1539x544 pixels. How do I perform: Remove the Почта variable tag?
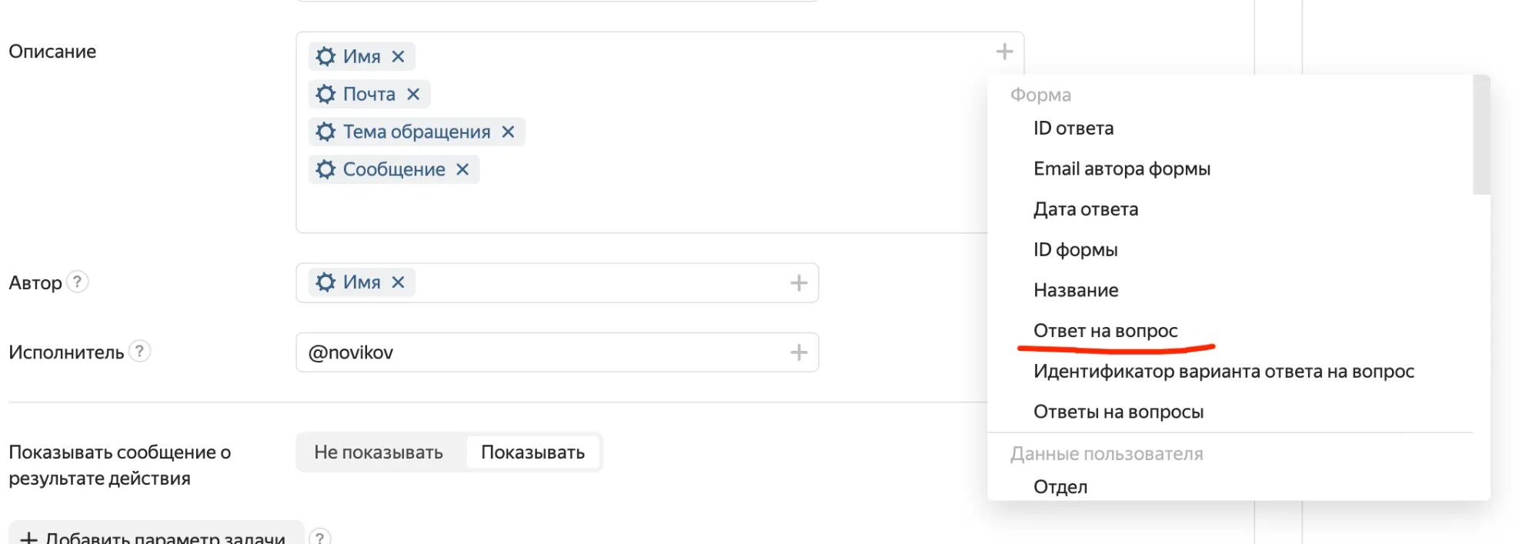[413, 94]
